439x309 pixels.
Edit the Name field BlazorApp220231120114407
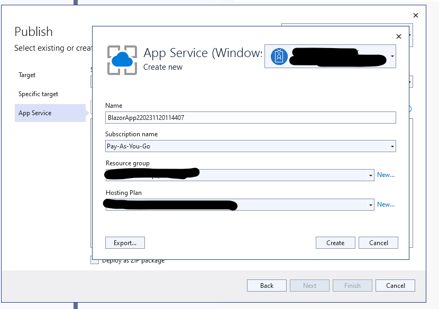click(251, 117)
